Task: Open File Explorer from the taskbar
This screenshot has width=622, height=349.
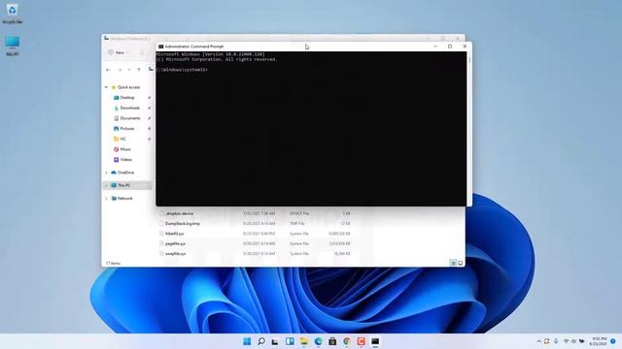Action: 304,341
